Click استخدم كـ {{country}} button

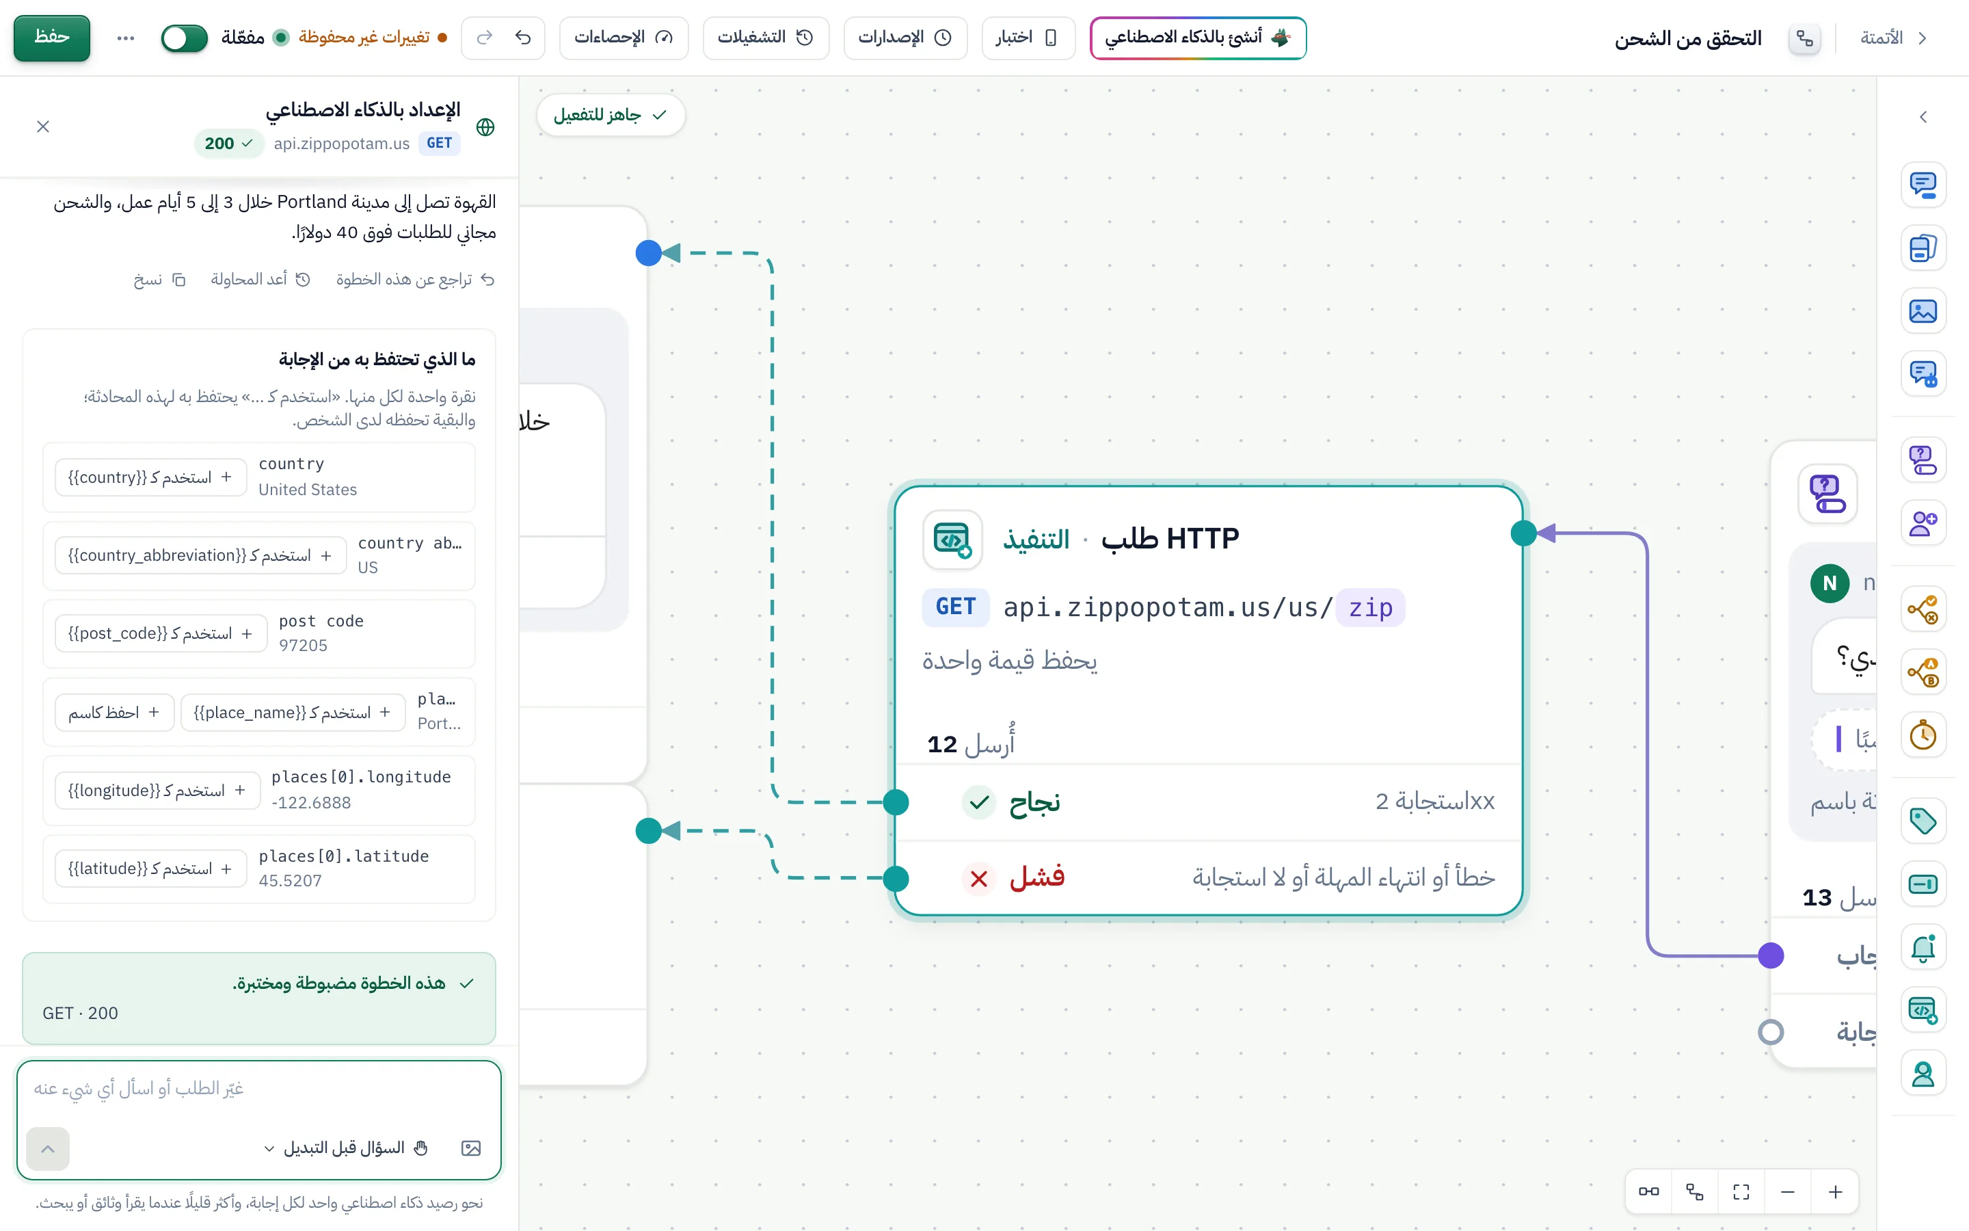pyautogui.click(x=150, y=477)
